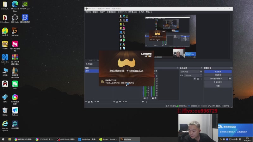Remove the selected scene with trash icon
The height and width of the screenshot is (142, 253).
89,102
